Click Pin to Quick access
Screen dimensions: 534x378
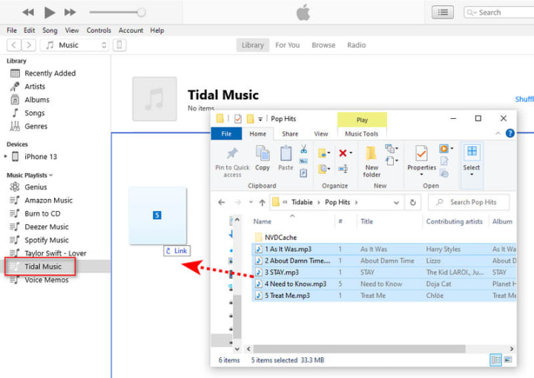[x=232, y=162]
